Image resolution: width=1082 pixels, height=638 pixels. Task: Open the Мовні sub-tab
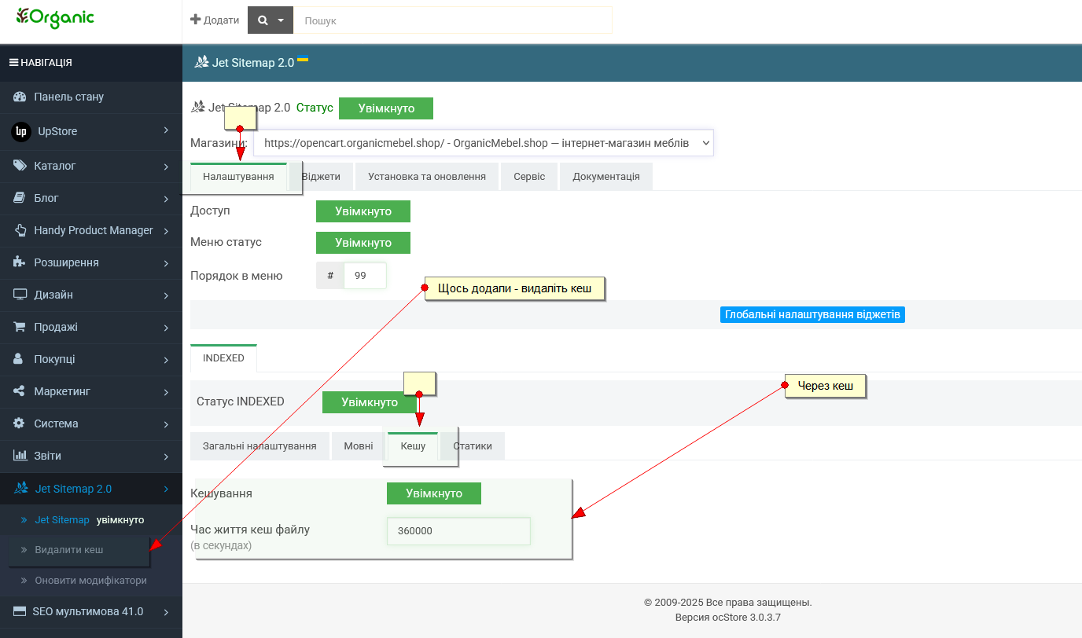[359, 446]
